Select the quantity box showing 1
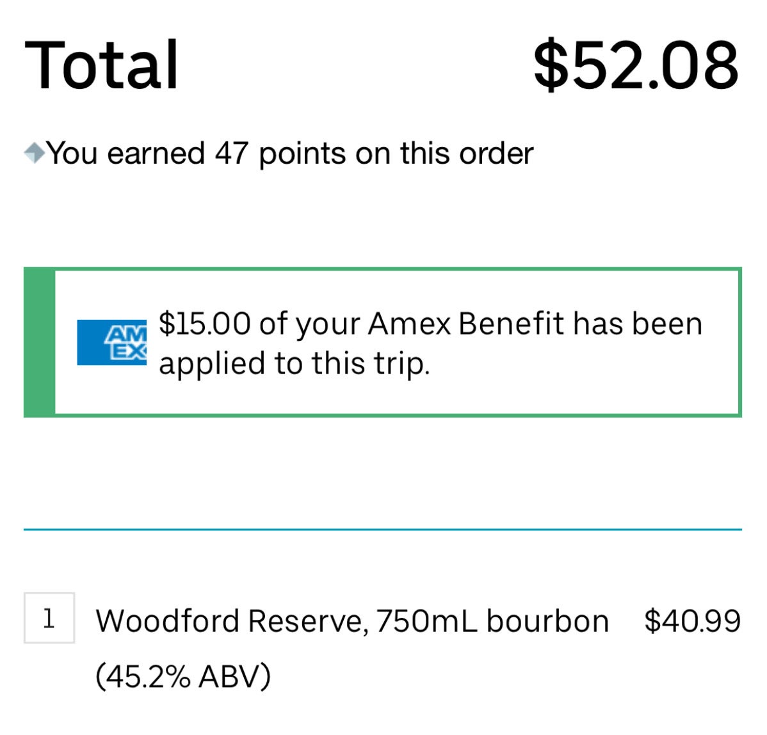The height and width of the screenshot is (735, 767). pyautogui.click(x=49, y=618)
